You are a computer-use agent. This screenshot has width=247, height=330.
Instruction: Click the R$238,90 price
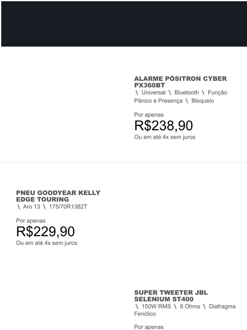click(x=164, y=125)
